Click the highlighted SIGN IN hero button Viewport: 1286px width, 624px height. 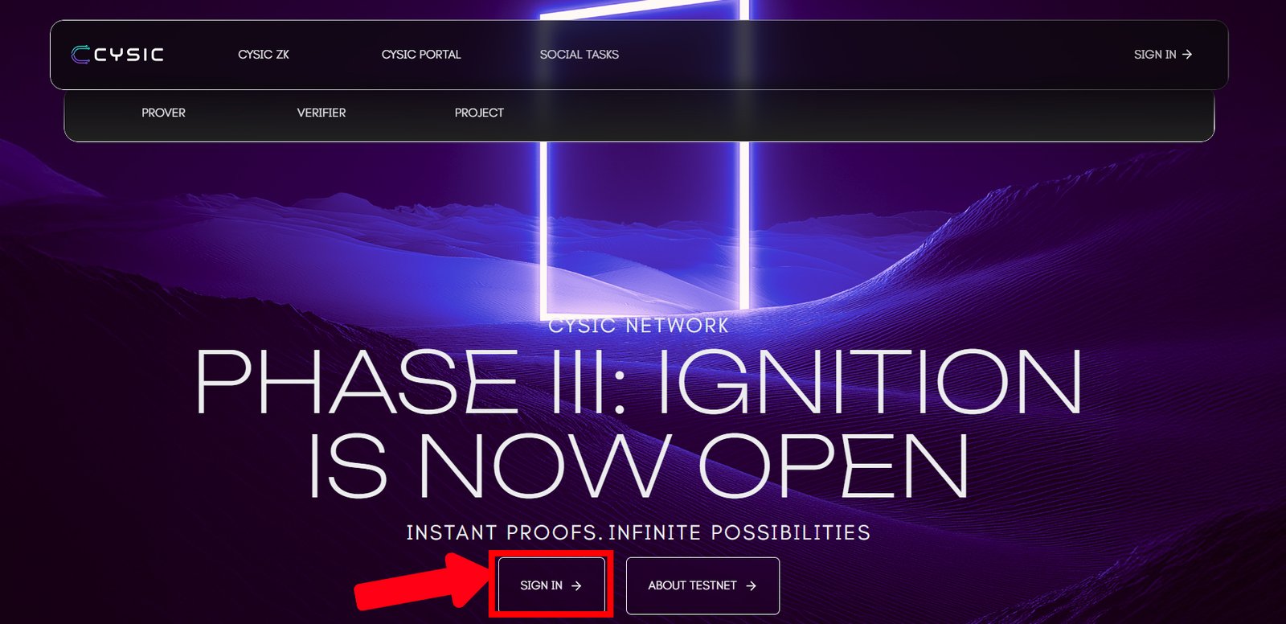[x=551, y=585]
